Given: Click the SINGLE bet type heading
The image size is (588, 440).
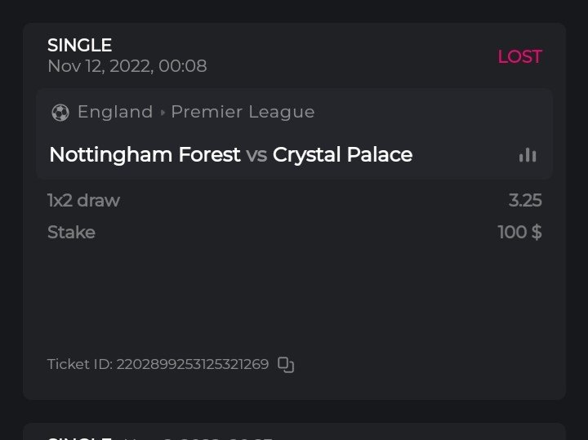Looking at the screenshot, I should click(x=79, y=46).
